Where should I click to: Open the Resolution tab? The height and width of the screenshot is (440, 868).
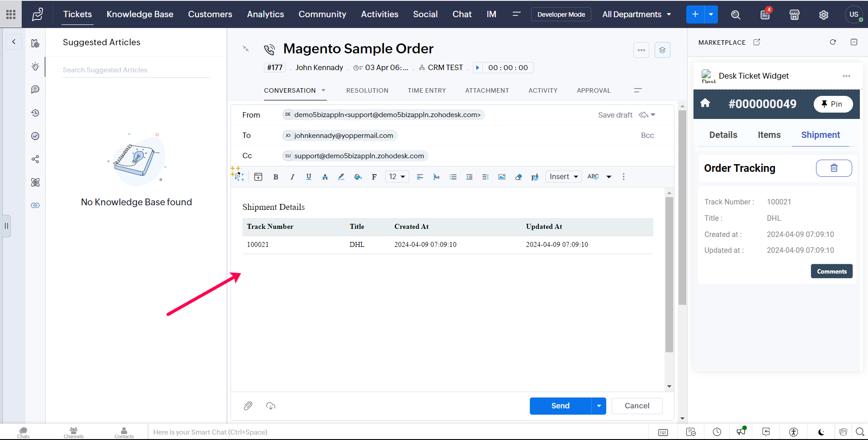(x=367, y=90)
